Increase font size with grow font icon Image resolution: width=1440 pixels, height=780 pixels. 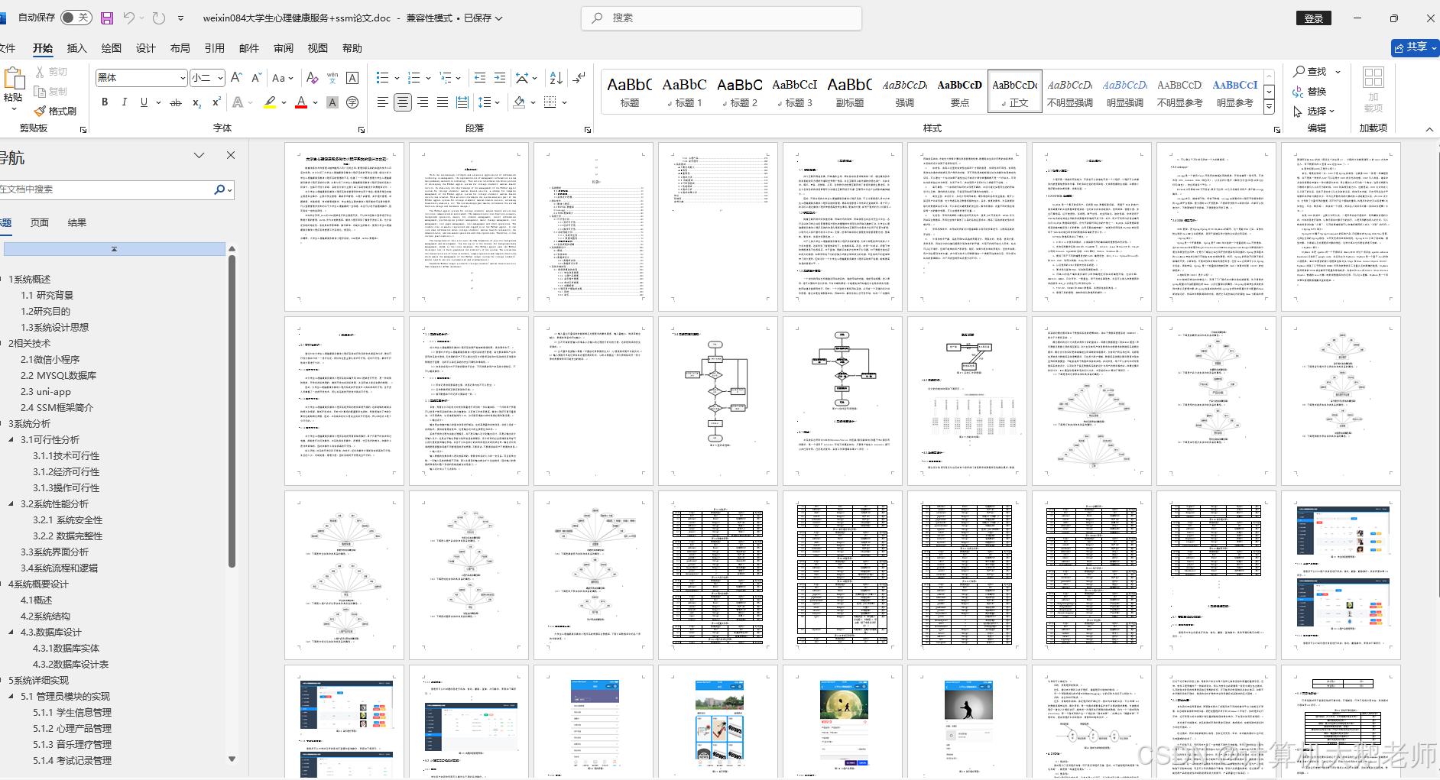coord(236,78)
